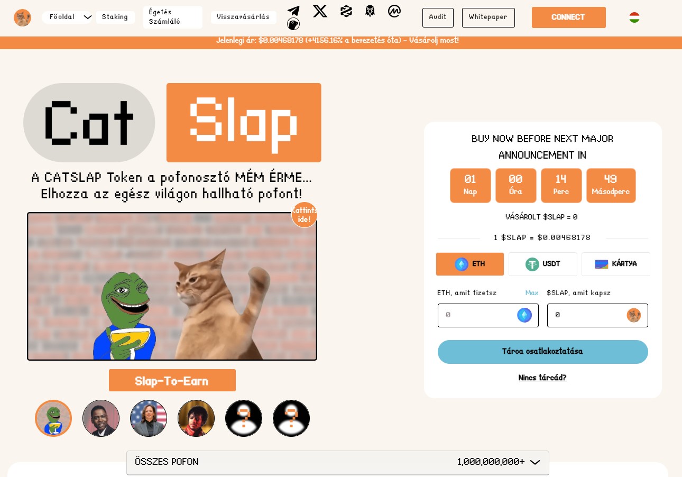The width and height of the screenshot is (682, 477).
Task: Open the Telegram social icon
Action: 293,11
